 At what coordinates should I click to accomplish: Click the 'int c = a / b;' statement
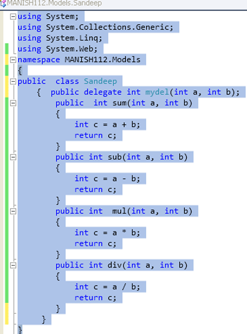click(107, 287)
